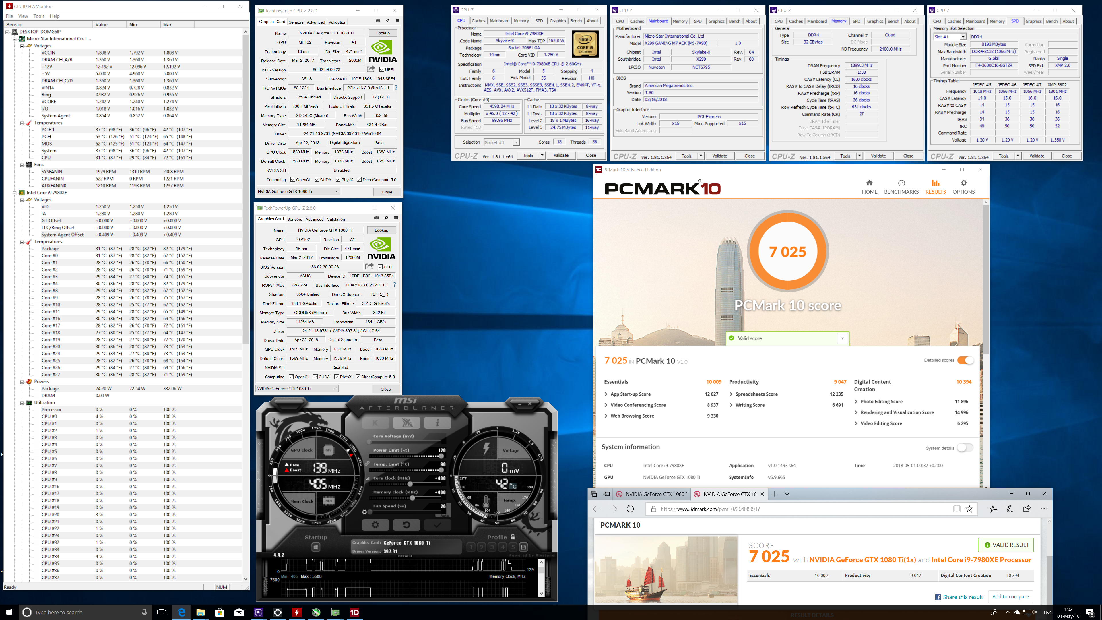
Task: Expand Photo Editing Score in PCMark
Action: pyautogui.click(x=856, y=401)
